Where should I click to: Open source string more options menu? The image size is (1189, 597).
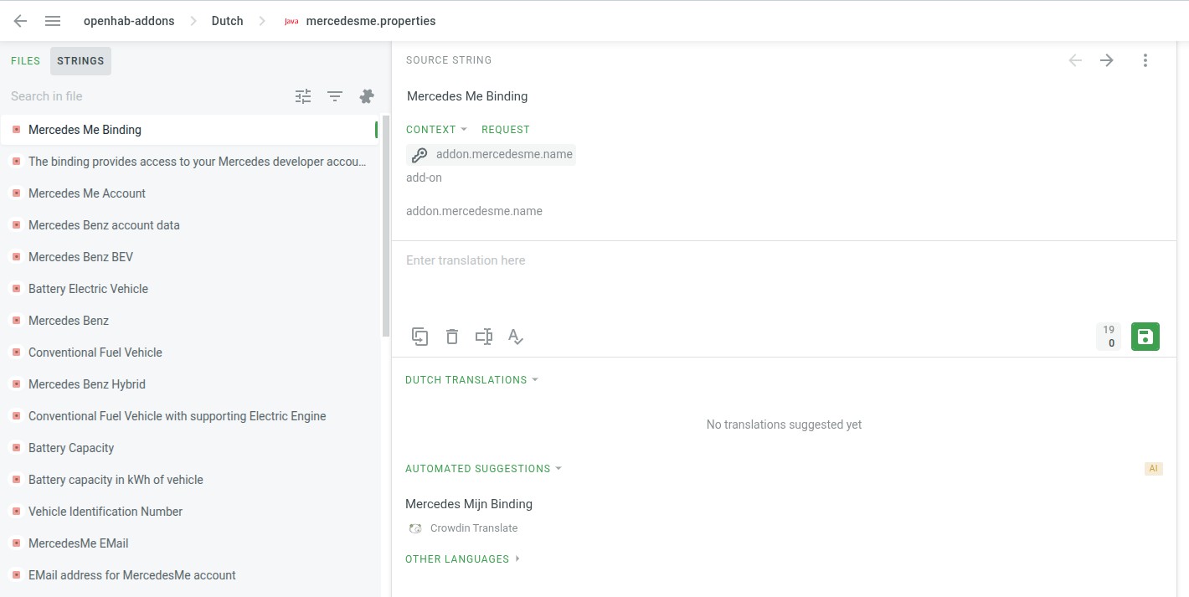(x=1145, y=60)
